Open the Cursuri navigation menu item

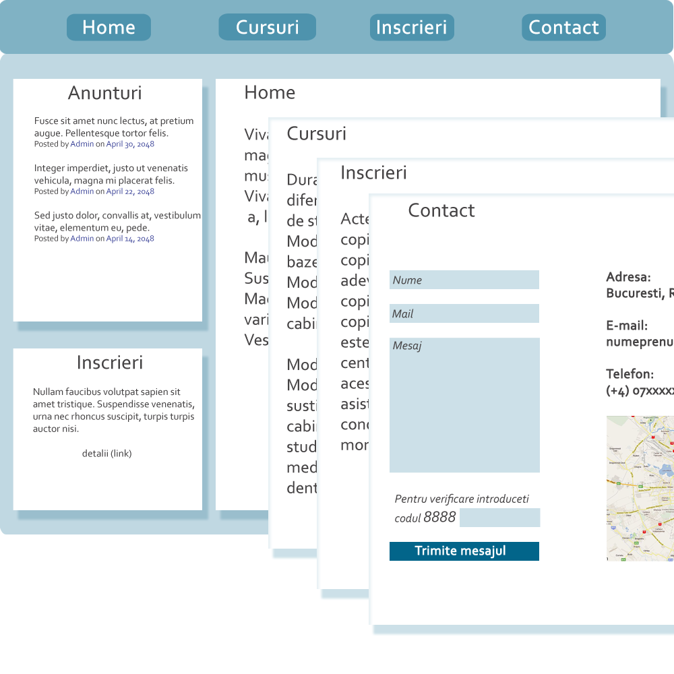(267, 28)
